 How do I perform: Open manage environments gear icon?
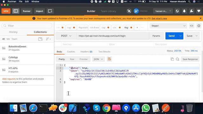coord(199,26)
